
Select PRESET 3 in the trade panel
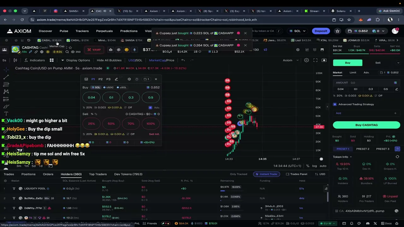coord(383,149)
